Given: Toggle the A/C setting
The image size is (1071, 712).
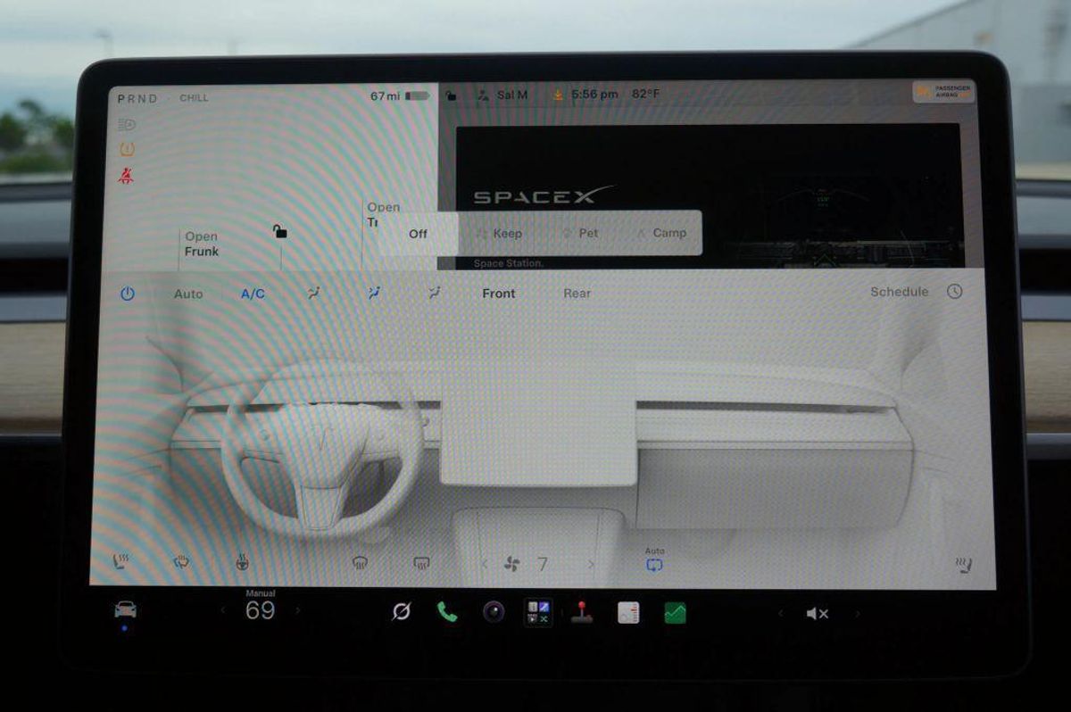Looking at the screenshot, I should pos(253,294).
